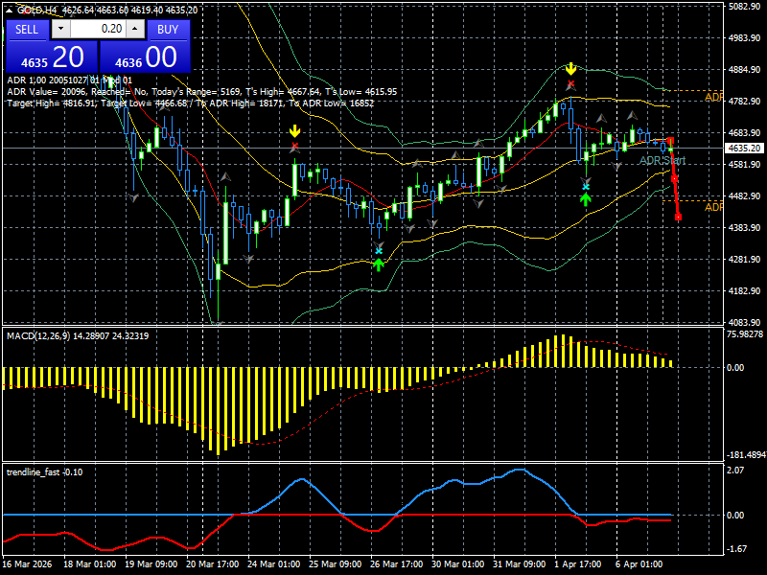This screenshot has width=767, height=575.
Task: Select the lowest red forecast square marker
Action: [x=678, y=218]
